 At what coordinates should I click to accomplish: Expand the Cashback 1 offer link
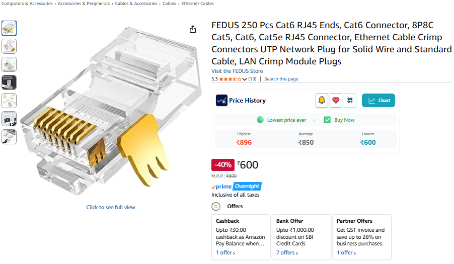click(225, 253)
